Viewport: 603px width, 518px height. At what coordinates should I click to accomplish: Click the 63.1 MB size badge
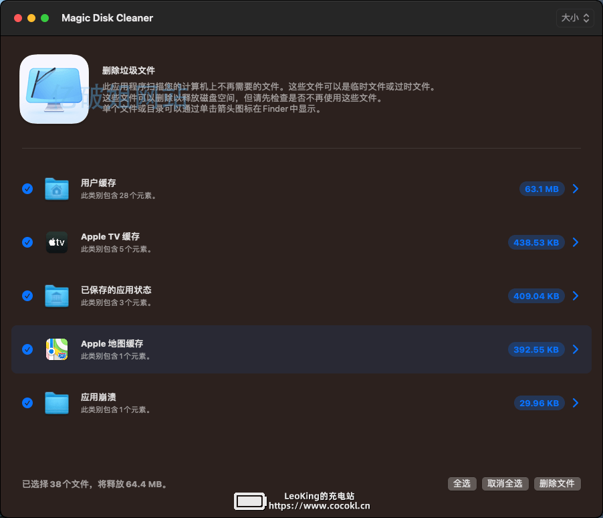tap(542, 189)
